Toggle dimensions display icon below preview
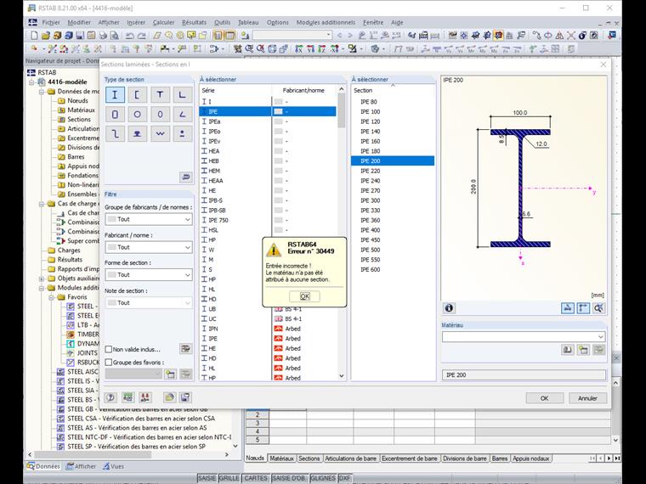Screen dimensions: 646x484 point(583,308)
